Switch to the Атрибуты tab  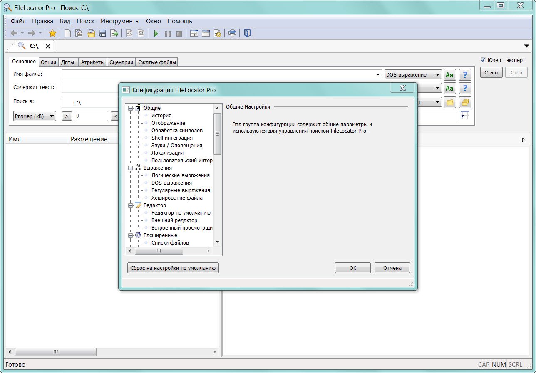click(93, 62)
